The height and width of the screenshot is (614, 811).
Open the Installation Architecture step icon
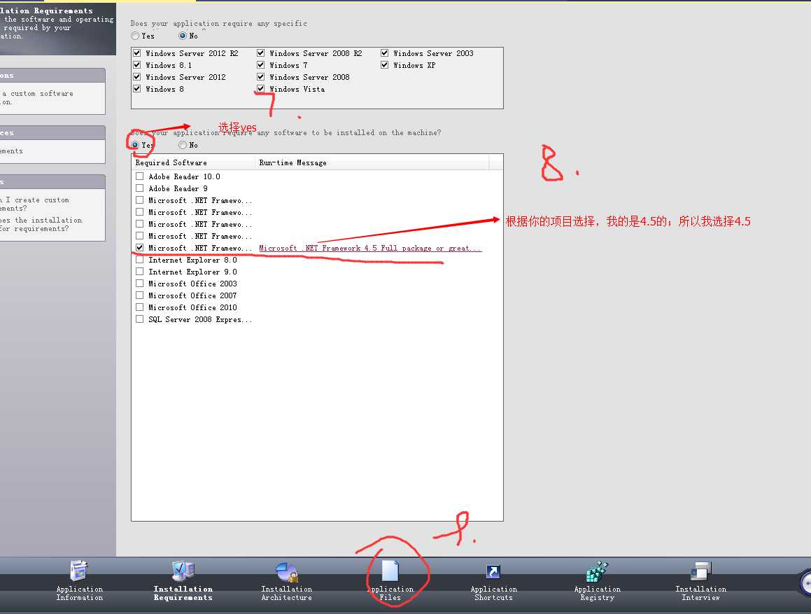286,571
